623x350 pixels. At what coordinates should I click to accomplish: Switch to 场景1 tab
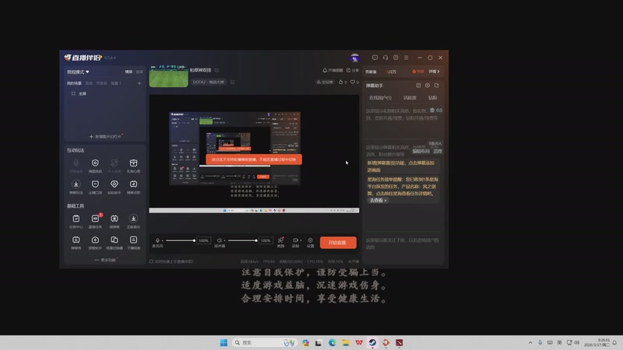point(116,83)
